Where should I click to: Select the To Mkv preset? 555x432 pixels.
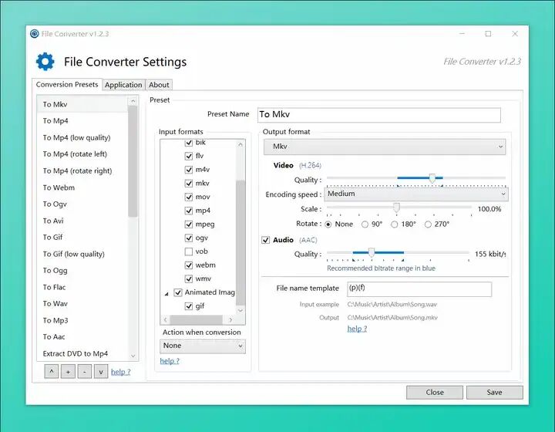[82, 104]
